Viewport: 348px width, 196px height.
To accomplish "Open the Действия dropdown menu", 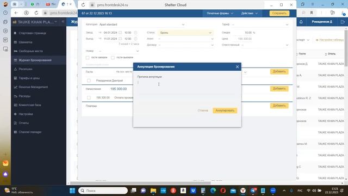I will tap(250, 13).
